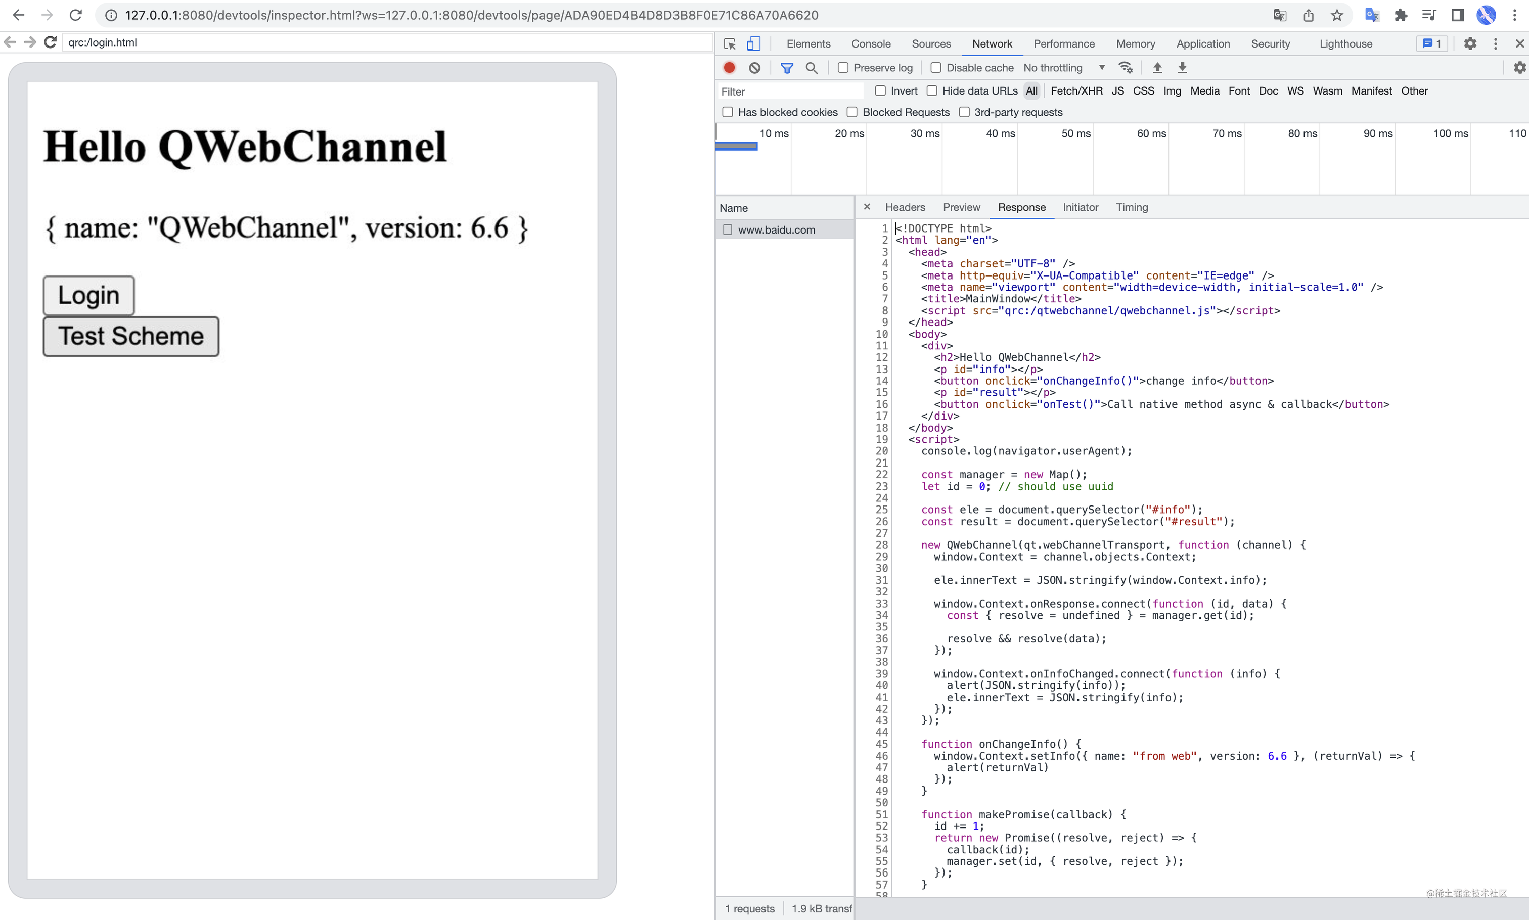The height and width of the screenshot is (920, 1529).
Task: Click the inspect element picker icon
Action: [x=729, y=44]
